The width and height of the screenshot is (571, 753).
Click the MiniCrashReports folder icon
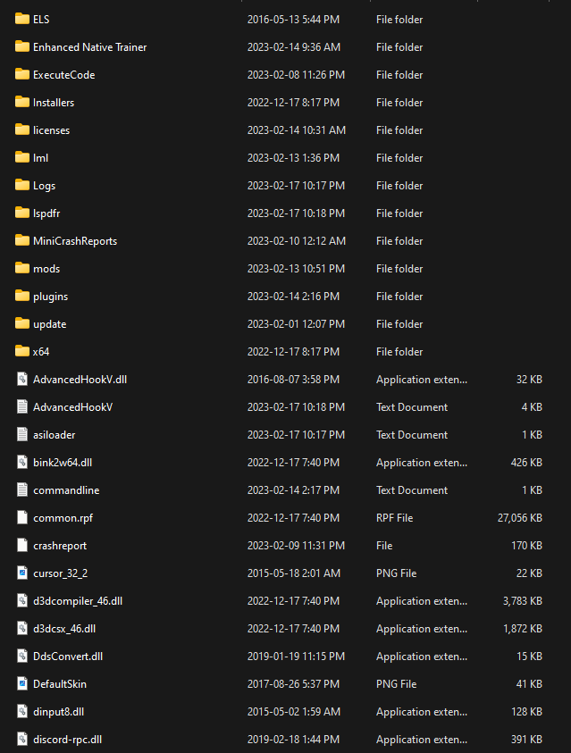(x=22, y=240)
